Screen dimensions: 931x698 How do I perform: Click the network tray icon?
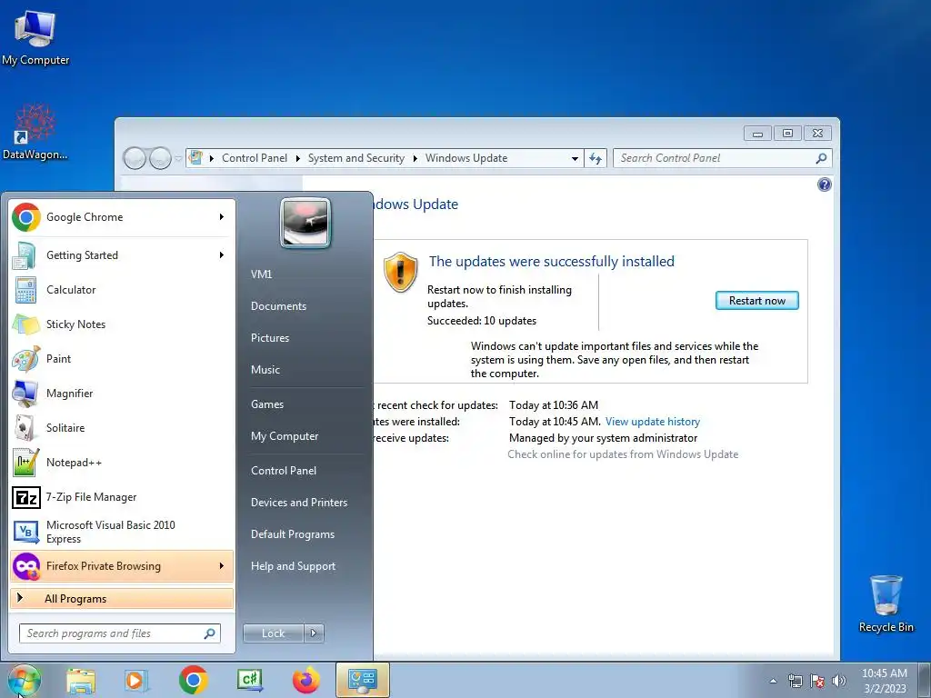click(x=795, y=681)
